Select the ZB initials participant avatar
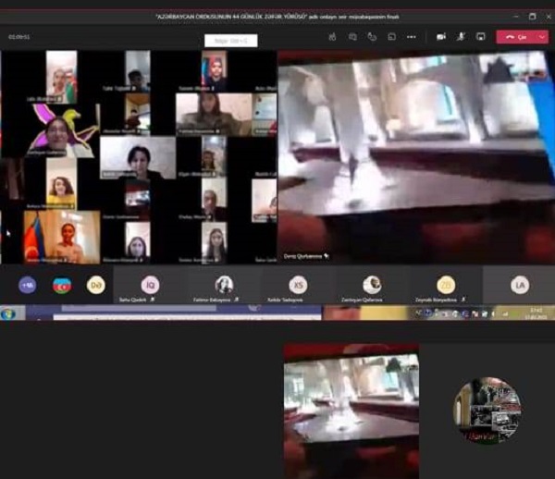Screen dimensions: 555x479 click(x=446, y=285)
